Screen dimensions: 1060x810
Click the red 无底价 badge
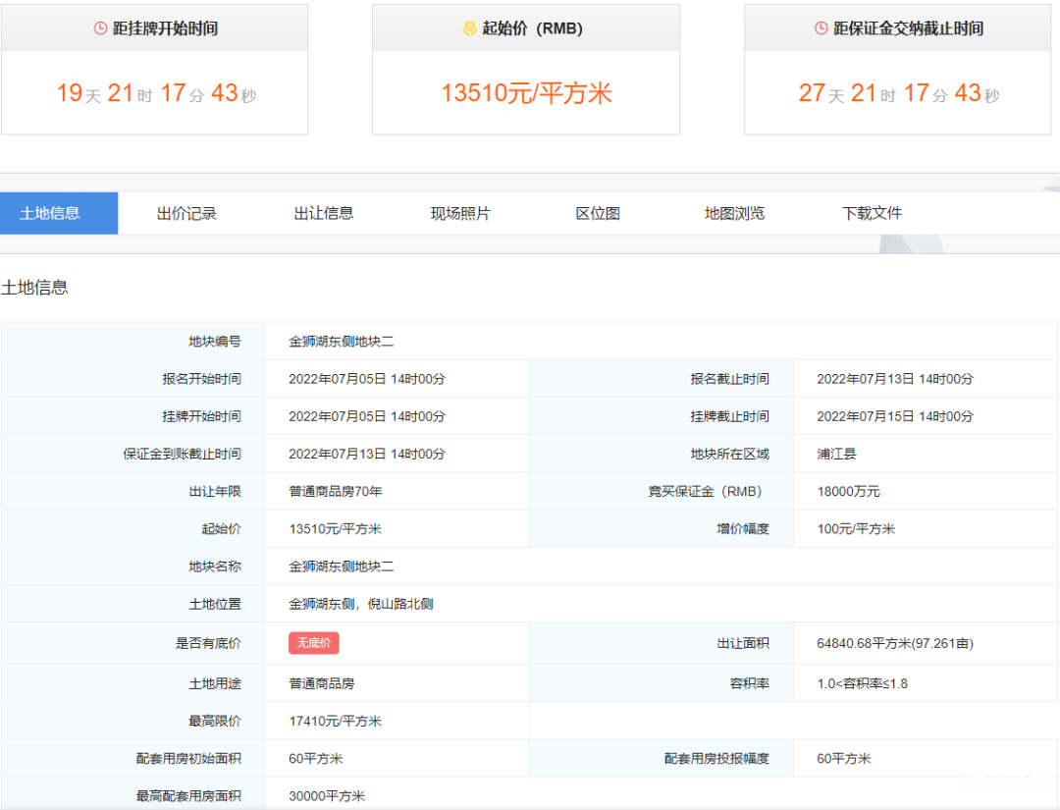tap(314, 643)
